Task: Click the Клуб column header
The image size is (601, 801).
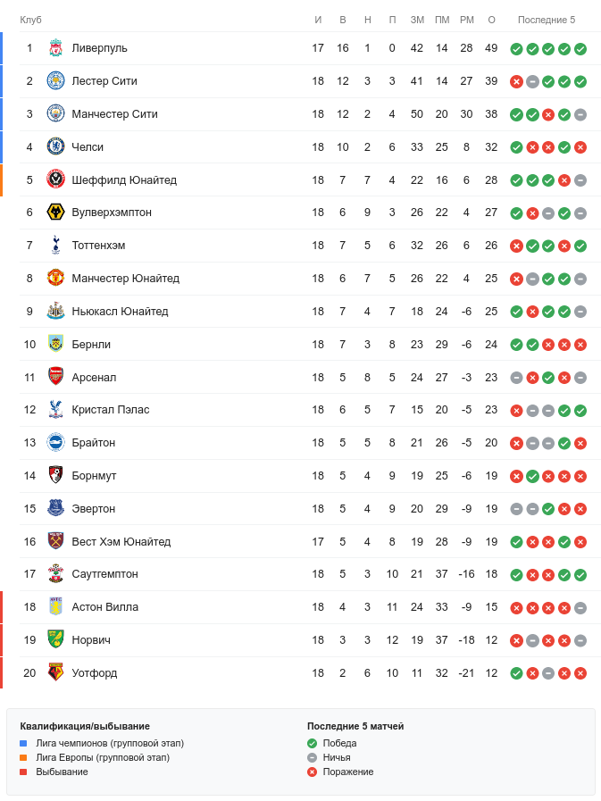Action: pyautogui.click(x=31, y=20)
